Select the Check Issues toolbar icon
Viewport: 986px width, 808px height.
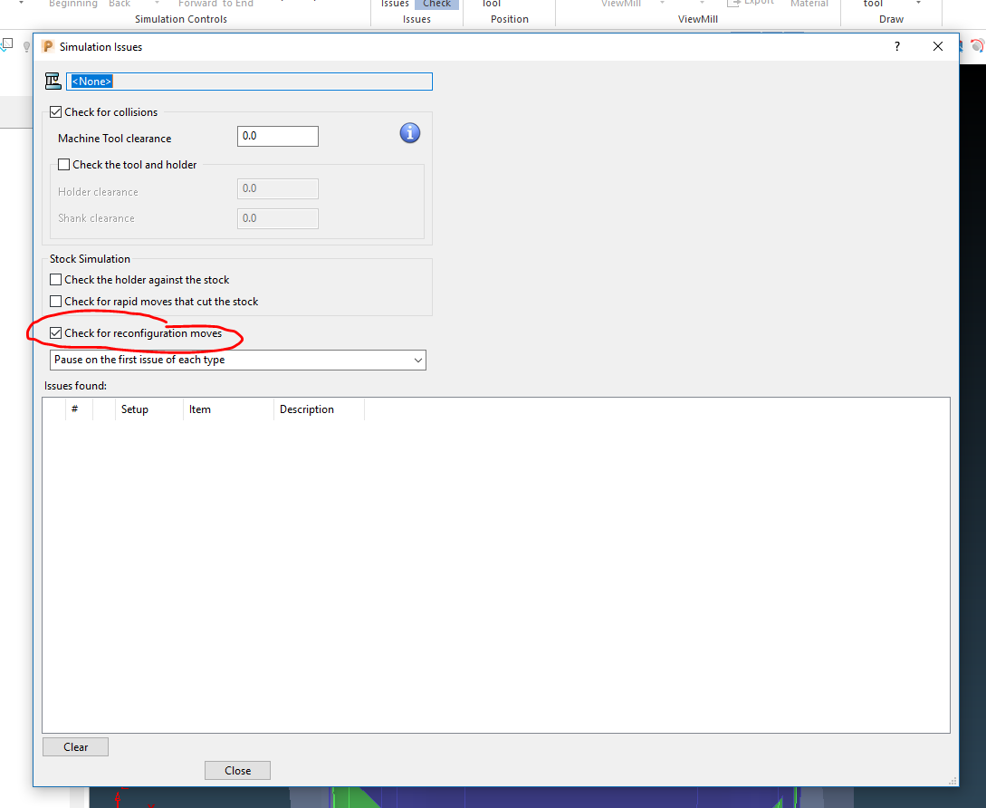point(436,4)
